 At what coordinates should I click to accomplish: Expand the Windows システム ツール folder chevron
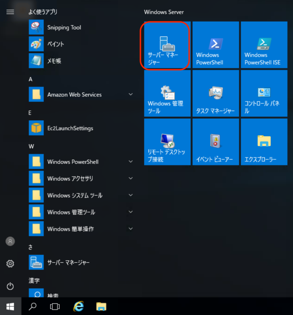click(130, 195)
